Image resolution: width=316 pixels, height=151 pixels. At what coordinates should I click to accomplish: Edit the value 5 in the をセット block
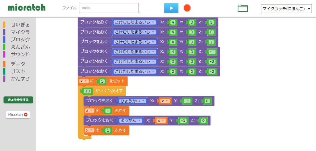(102, 81)
